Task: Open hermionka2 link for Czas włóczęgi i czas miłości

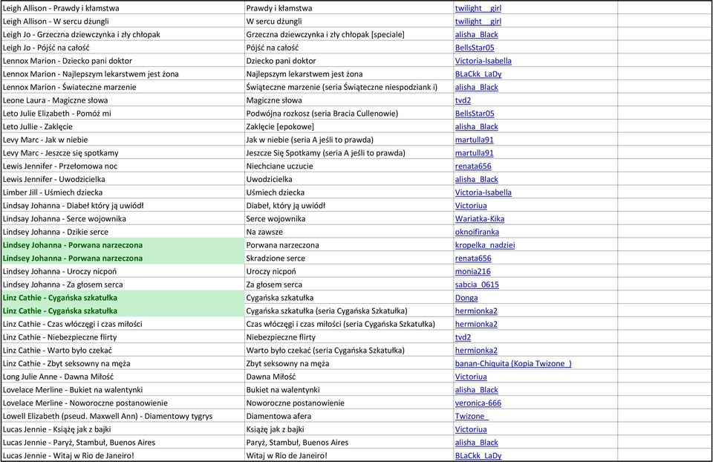Action: coord(477,325)
